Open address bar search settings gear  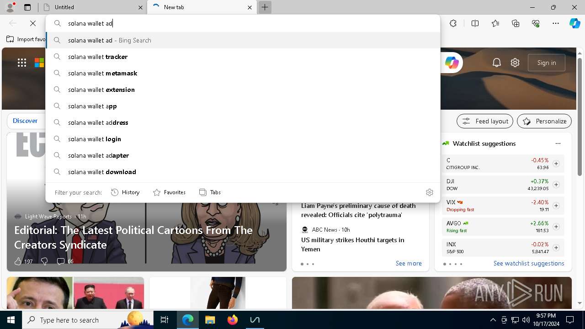point(429,192)
